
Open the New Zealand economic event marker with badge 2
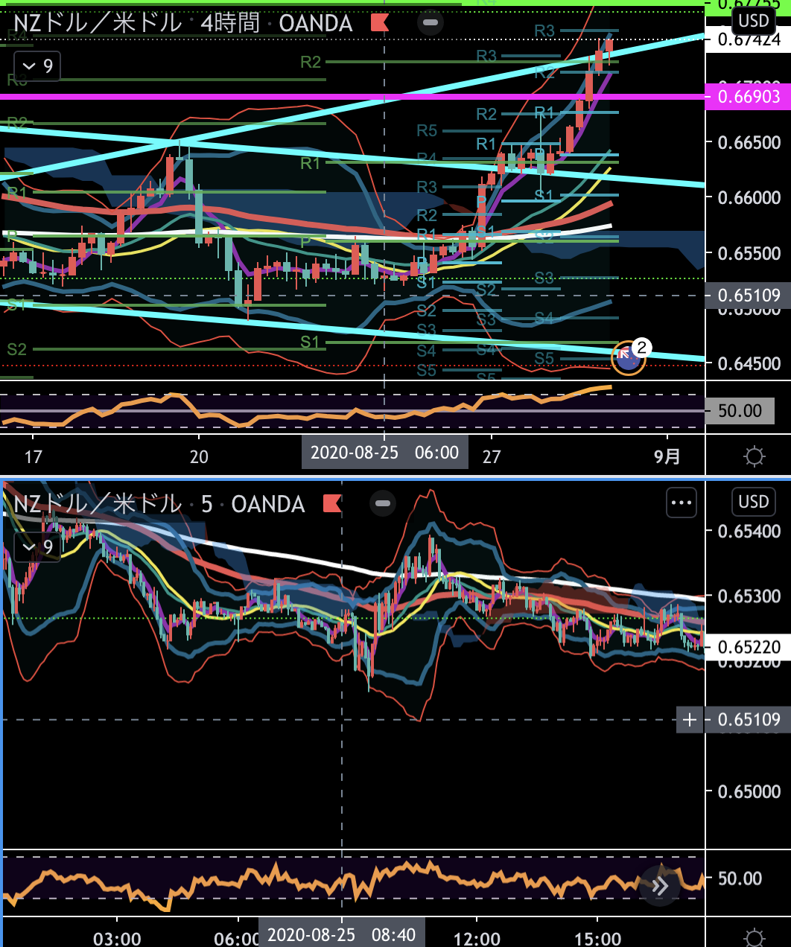click(628, 359)
